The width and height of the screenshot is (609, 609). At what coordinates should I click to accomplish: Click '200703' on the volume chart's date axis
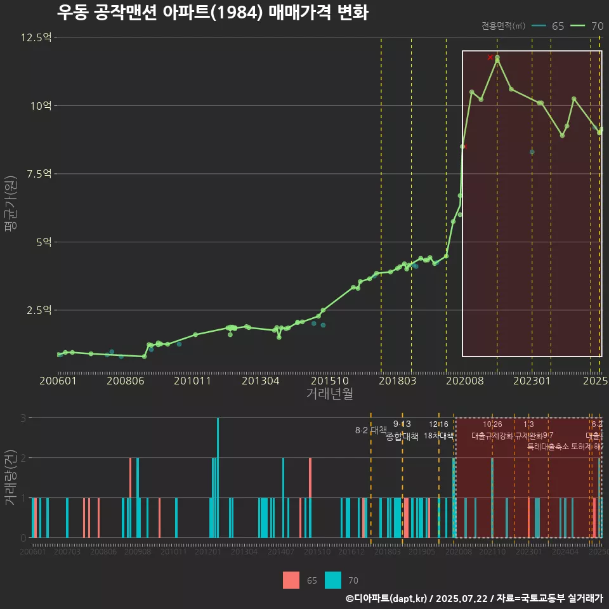pyautogui.click(x=67, y=551)
